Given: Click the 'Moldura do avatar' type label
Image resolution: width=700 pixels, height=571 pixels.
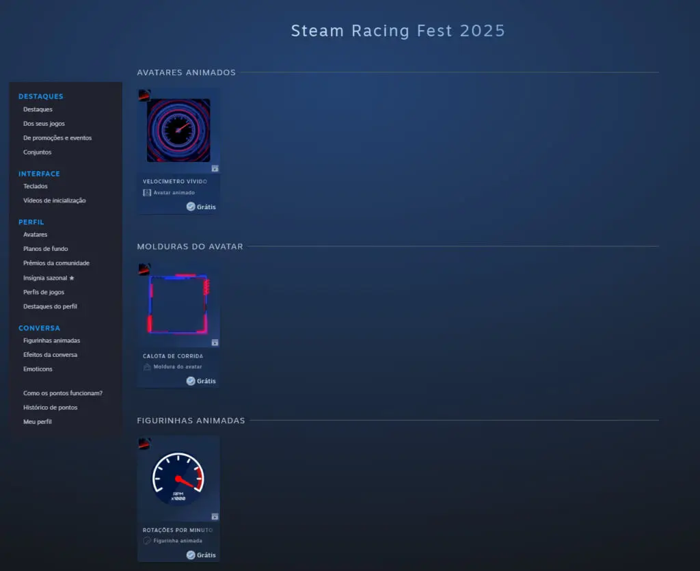Looking at the screenshot, I should click(x=178, y=367).
